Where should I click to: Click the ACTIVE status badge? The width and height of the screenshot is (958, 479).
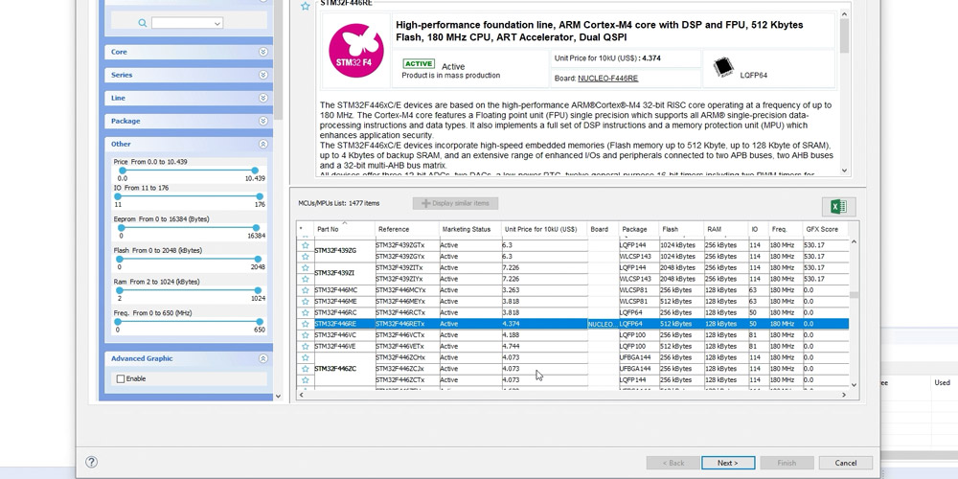[x=419, y=63]
